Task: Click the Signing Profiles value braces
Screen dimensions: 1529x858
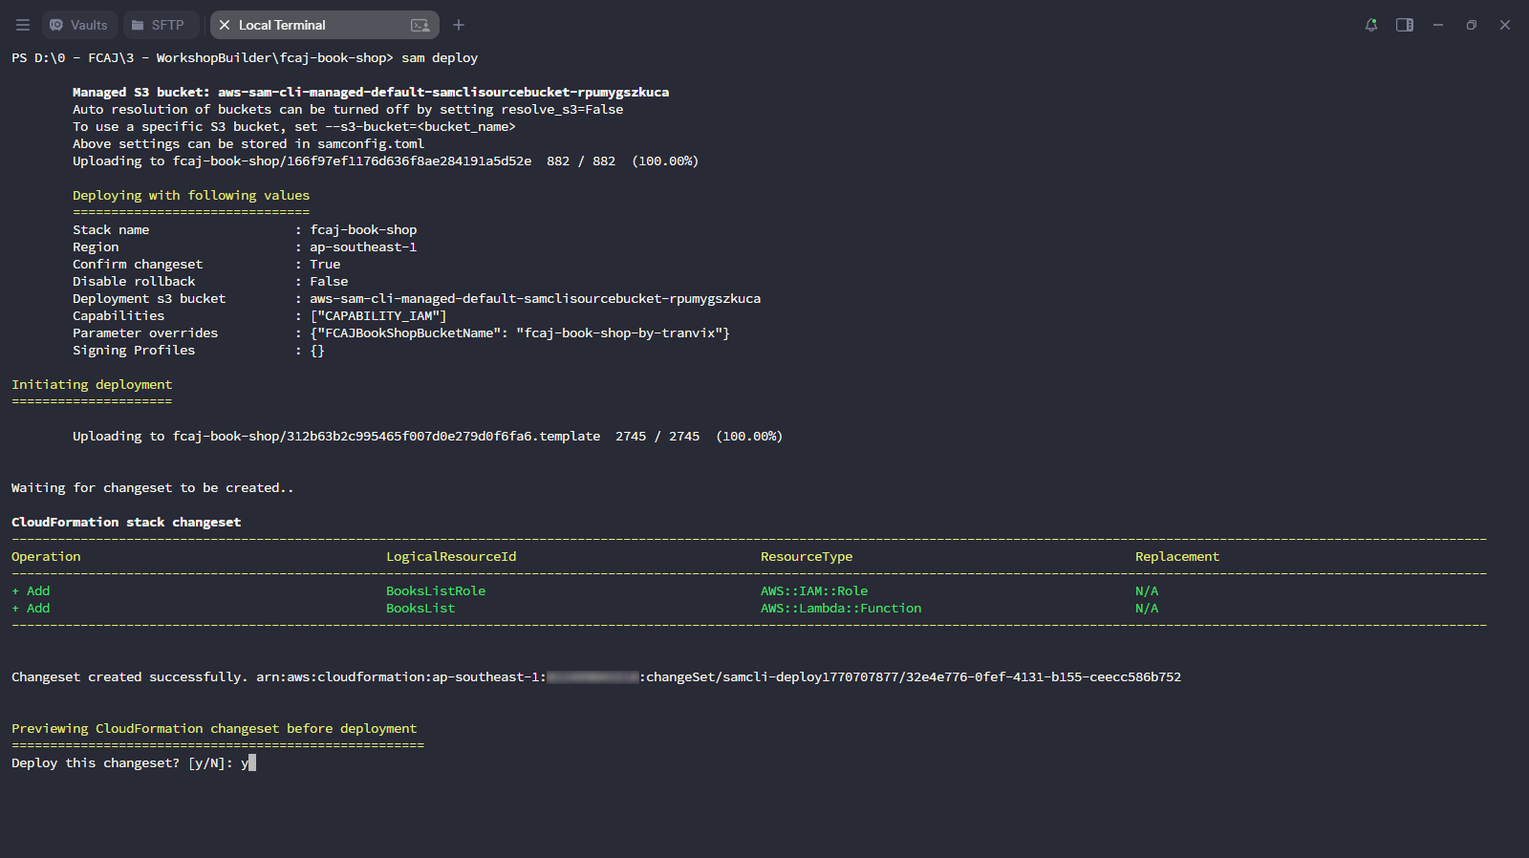Action: point(317,351)
